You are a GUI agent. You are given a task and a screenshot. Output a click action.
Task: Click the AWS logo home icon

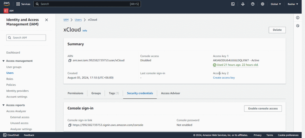pyautogui.click(x=7, y=4)
